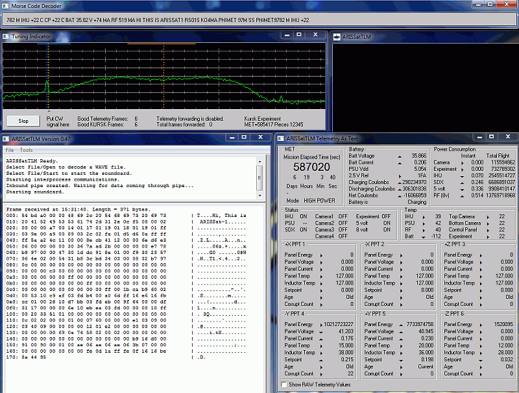Click the Batt Voltage trend arrow

tap(400, 157)
